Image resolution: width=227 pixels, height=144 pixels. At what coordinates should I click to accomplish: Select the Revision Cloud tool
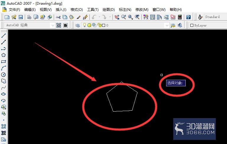4,81
